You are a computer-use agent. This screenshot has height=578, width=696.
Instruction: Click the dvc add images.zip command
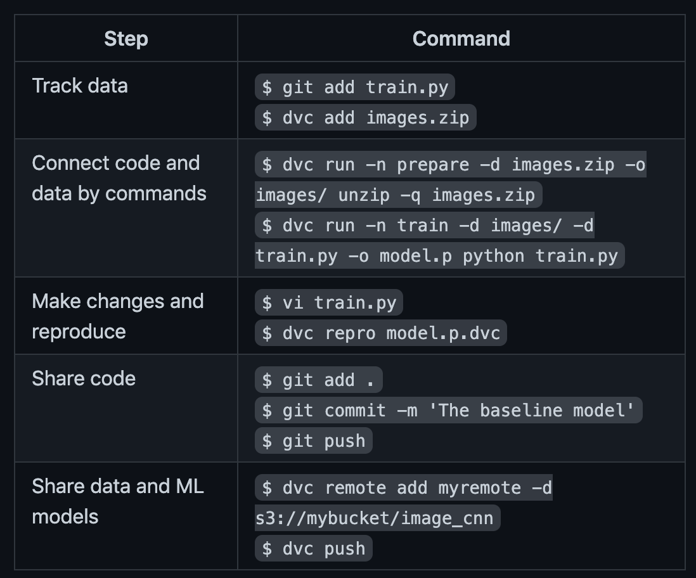point(365,118)
